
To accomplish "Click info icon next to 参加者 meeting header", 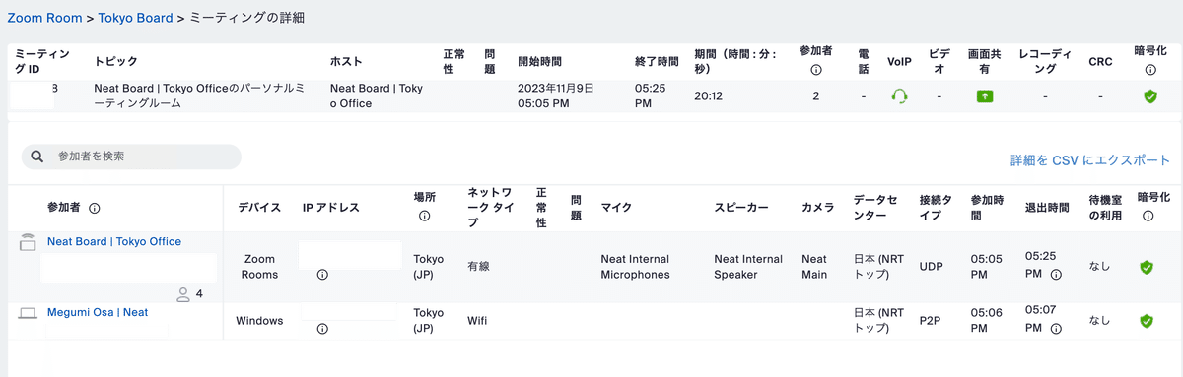I will click(815, 70).
